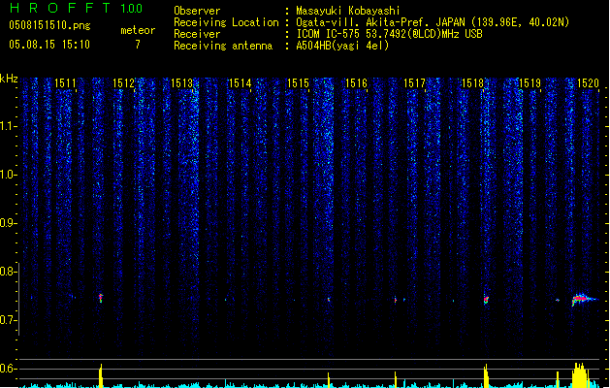Click the meteor count value 7
This screenshot has width=610, height=388.
(x=138, y=45)
